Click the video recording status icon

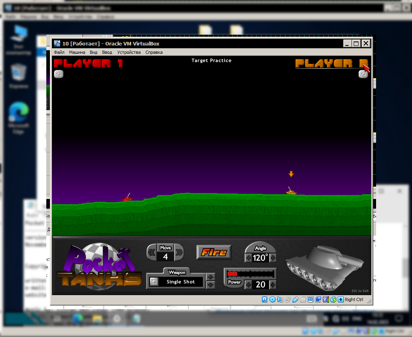pos(318,300)
